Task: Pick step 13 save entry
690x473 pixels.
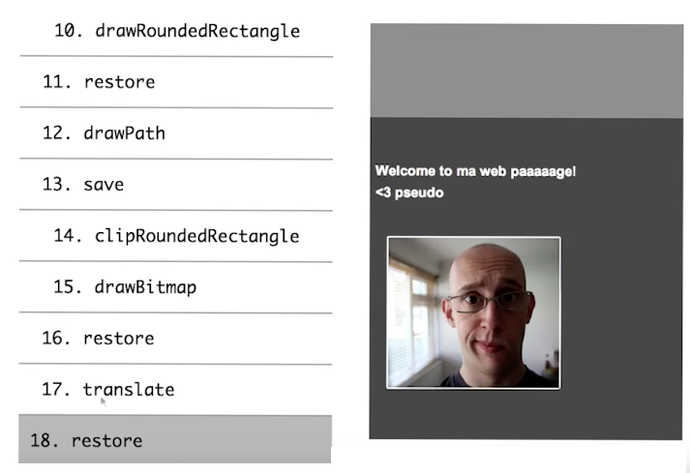Action: 176,185
